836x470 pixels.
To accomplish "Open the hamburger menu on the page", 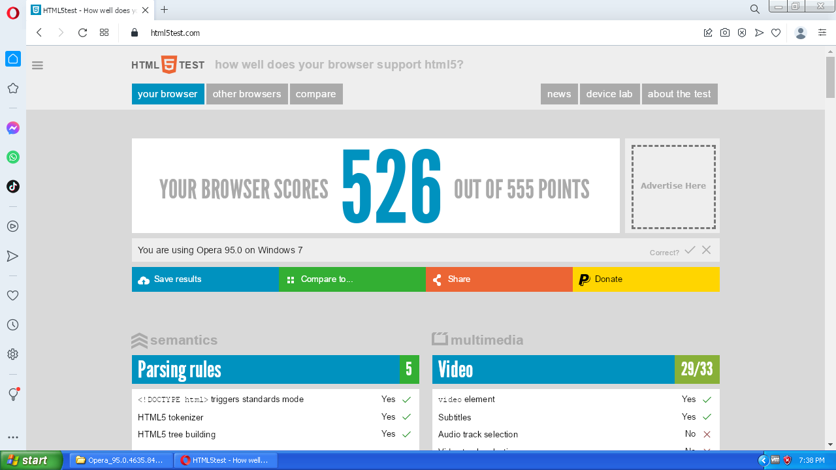I will point(37,65).
